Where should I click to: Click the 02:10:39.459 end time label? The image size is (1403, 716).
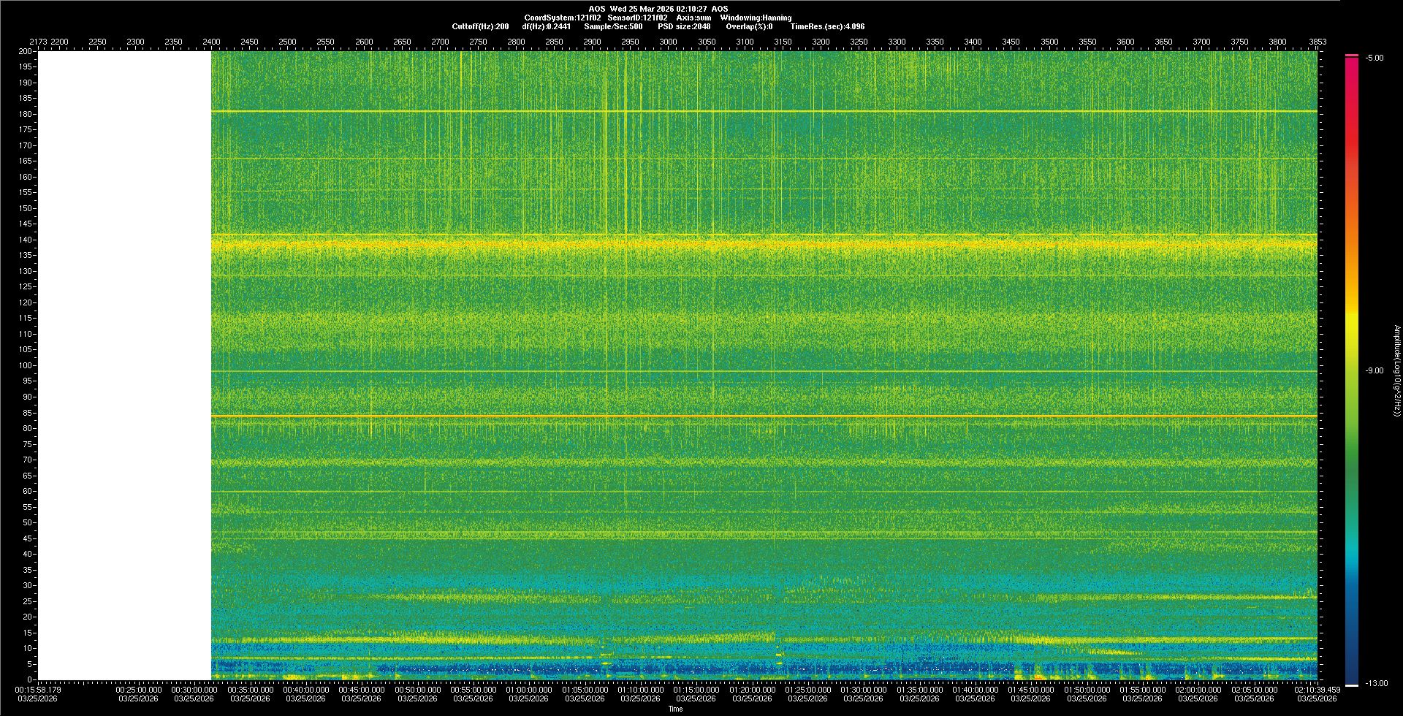(x=1318, y=690)
